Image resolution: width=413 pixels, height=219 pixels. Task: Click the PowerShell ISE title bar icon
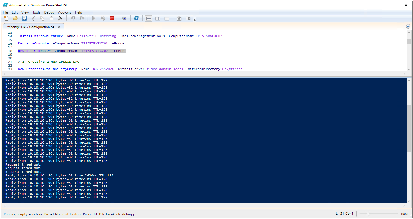click(x=5, y=5)
